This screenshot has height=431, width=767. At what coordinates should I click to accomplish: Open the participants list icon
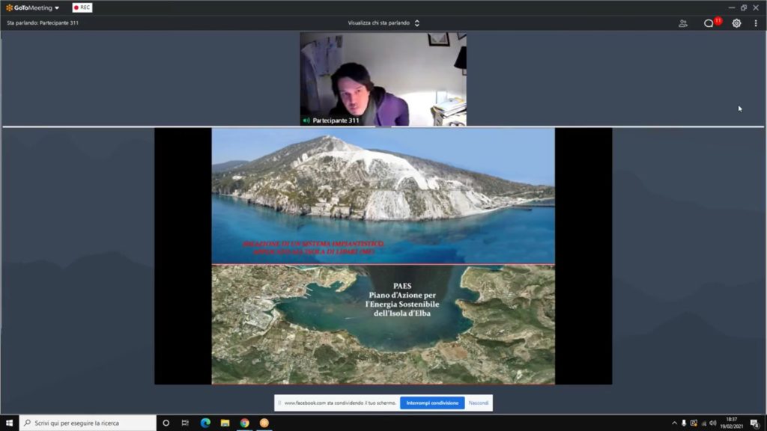[683, 23]
